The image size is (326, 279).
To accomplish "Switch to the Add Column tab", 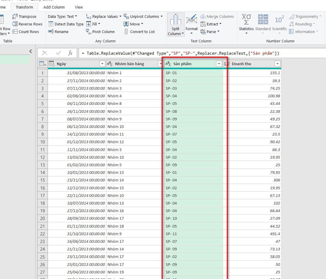I will (54, 7).
